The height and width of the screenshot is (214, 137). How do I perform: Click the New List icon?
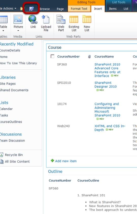tap(87, 19)
